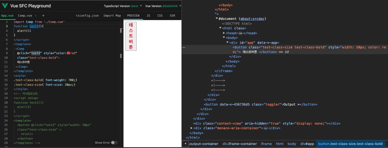Select the PREVIEW output tab

click(x=133, y=16)
